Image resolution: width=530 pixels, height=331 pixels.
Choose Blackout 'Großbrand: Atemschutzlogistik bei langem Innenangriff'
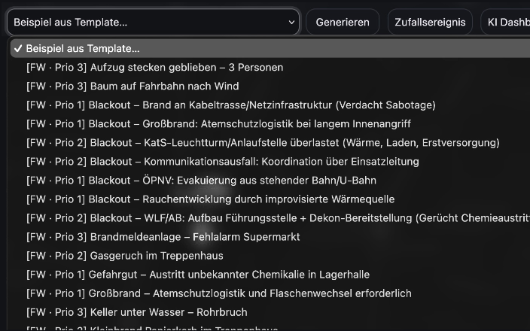pos(218,124)
